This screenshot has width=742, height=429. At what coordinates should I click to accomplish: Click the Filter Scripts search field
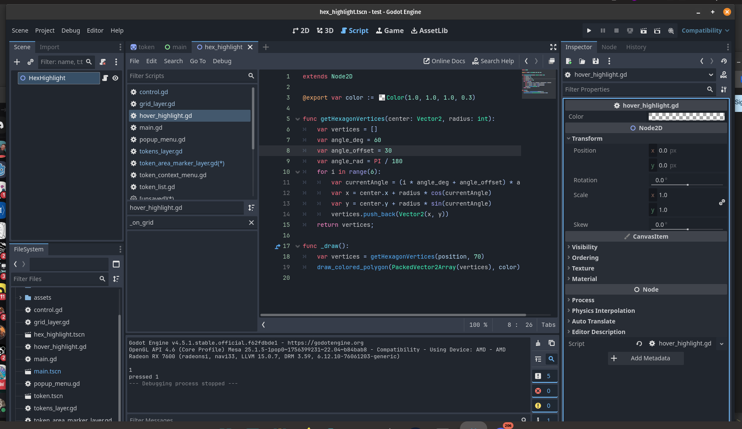(x=187, y=76)
